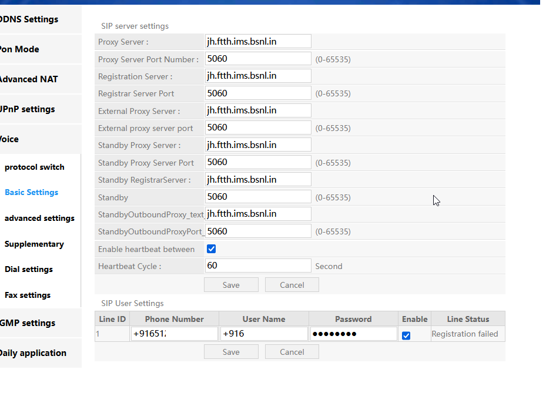Cancel SIP User Settings changes

pos(292,352)
